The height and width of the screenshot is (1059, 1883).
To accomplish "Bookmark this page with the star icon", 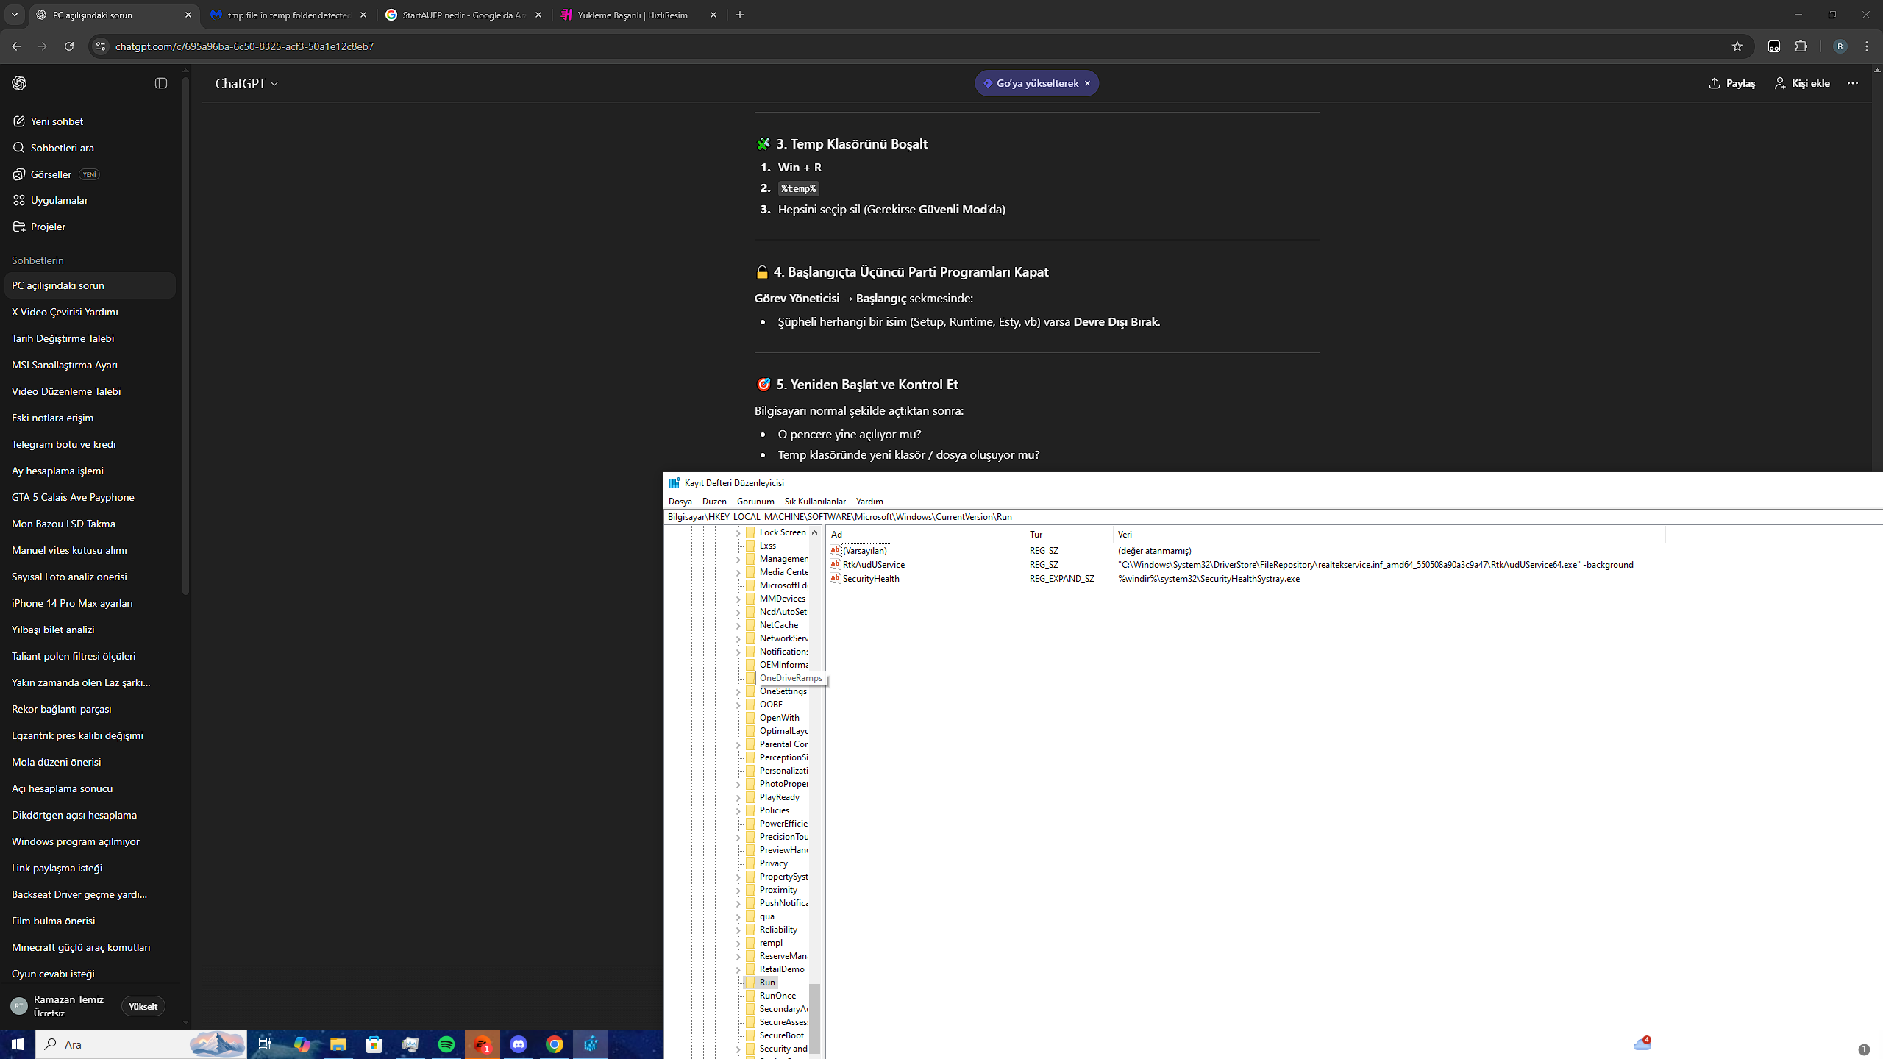I will pyautogui.click(x=1737, y=46).
